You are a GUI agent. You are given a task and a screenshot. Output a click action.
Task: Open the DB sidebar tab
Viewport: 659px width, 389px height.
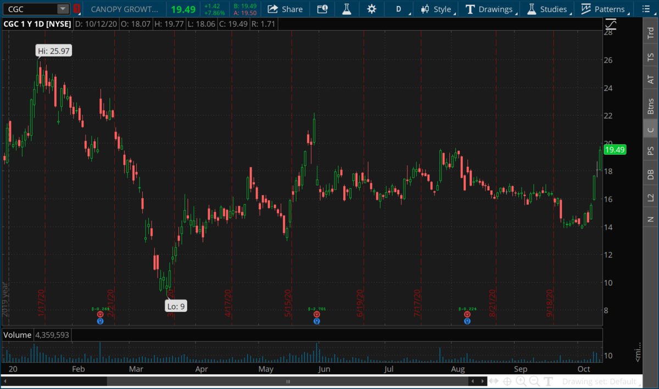(x=651, y=174)
